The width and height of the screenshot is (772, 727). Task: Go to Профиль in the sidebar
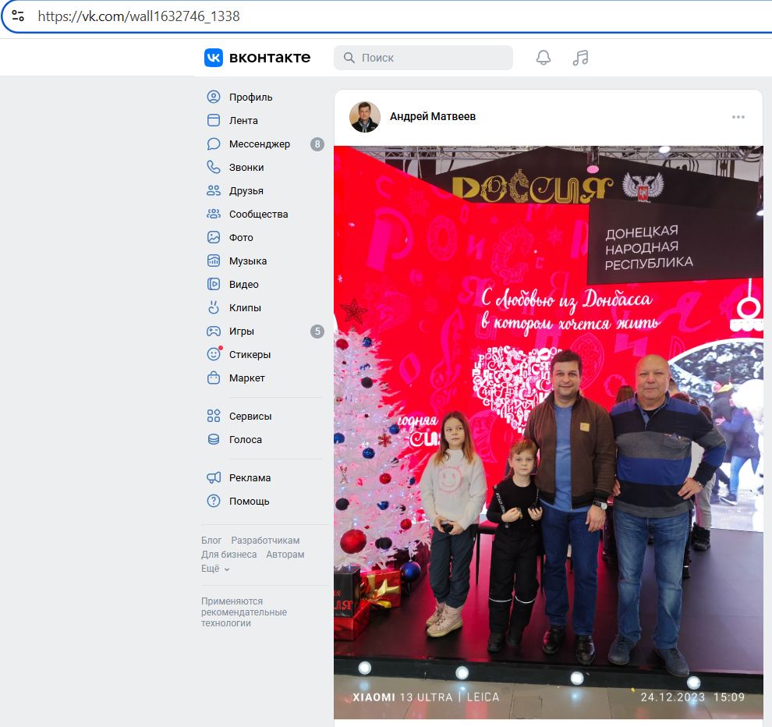point(250,98)
